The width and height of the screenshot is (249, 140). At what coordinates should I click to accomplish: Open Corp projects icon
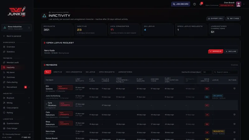tap(4, 108)
